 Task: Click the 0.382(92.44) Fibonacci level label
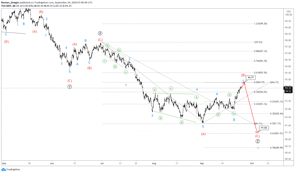tap(276, 114)
